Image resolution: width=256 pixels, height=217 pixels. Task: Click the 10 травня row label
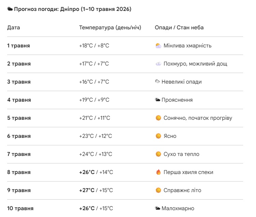(20, 208)
